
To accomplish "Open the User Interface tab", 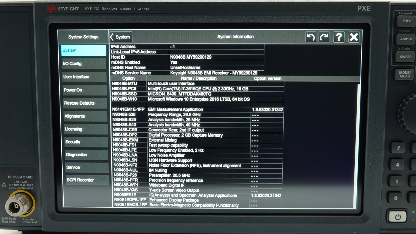I will 84,77.
